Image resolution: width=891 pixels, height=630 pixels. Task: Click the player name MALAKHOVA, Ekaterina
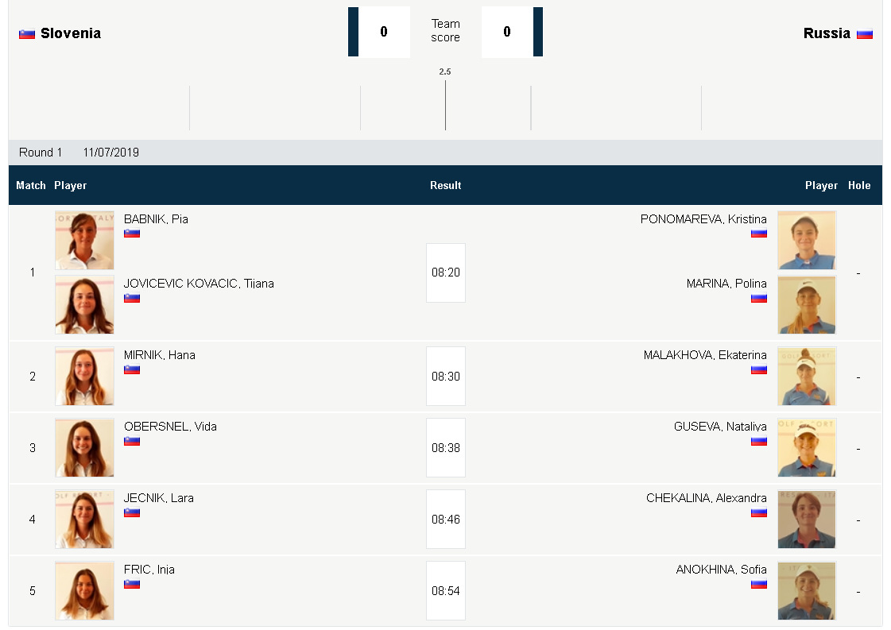click(x=705, y=355)
